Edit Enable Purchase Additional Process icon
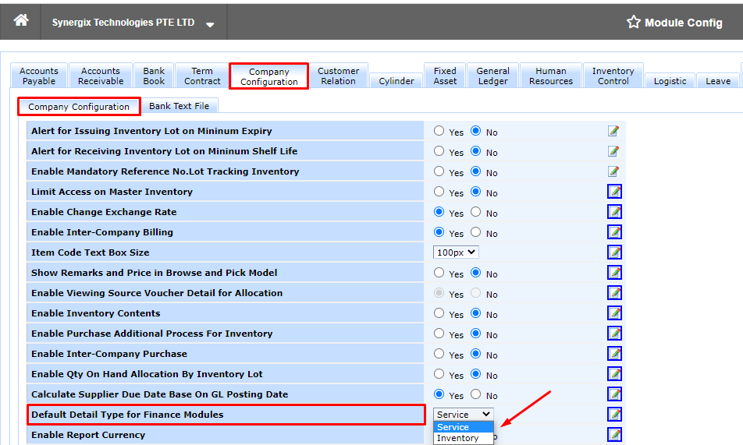Screen dimensions: 743x445 point(614,334)
